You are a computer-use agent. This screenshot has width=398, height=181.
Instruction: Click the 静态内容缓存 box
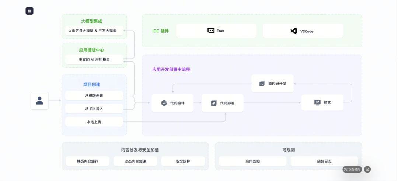88,161
